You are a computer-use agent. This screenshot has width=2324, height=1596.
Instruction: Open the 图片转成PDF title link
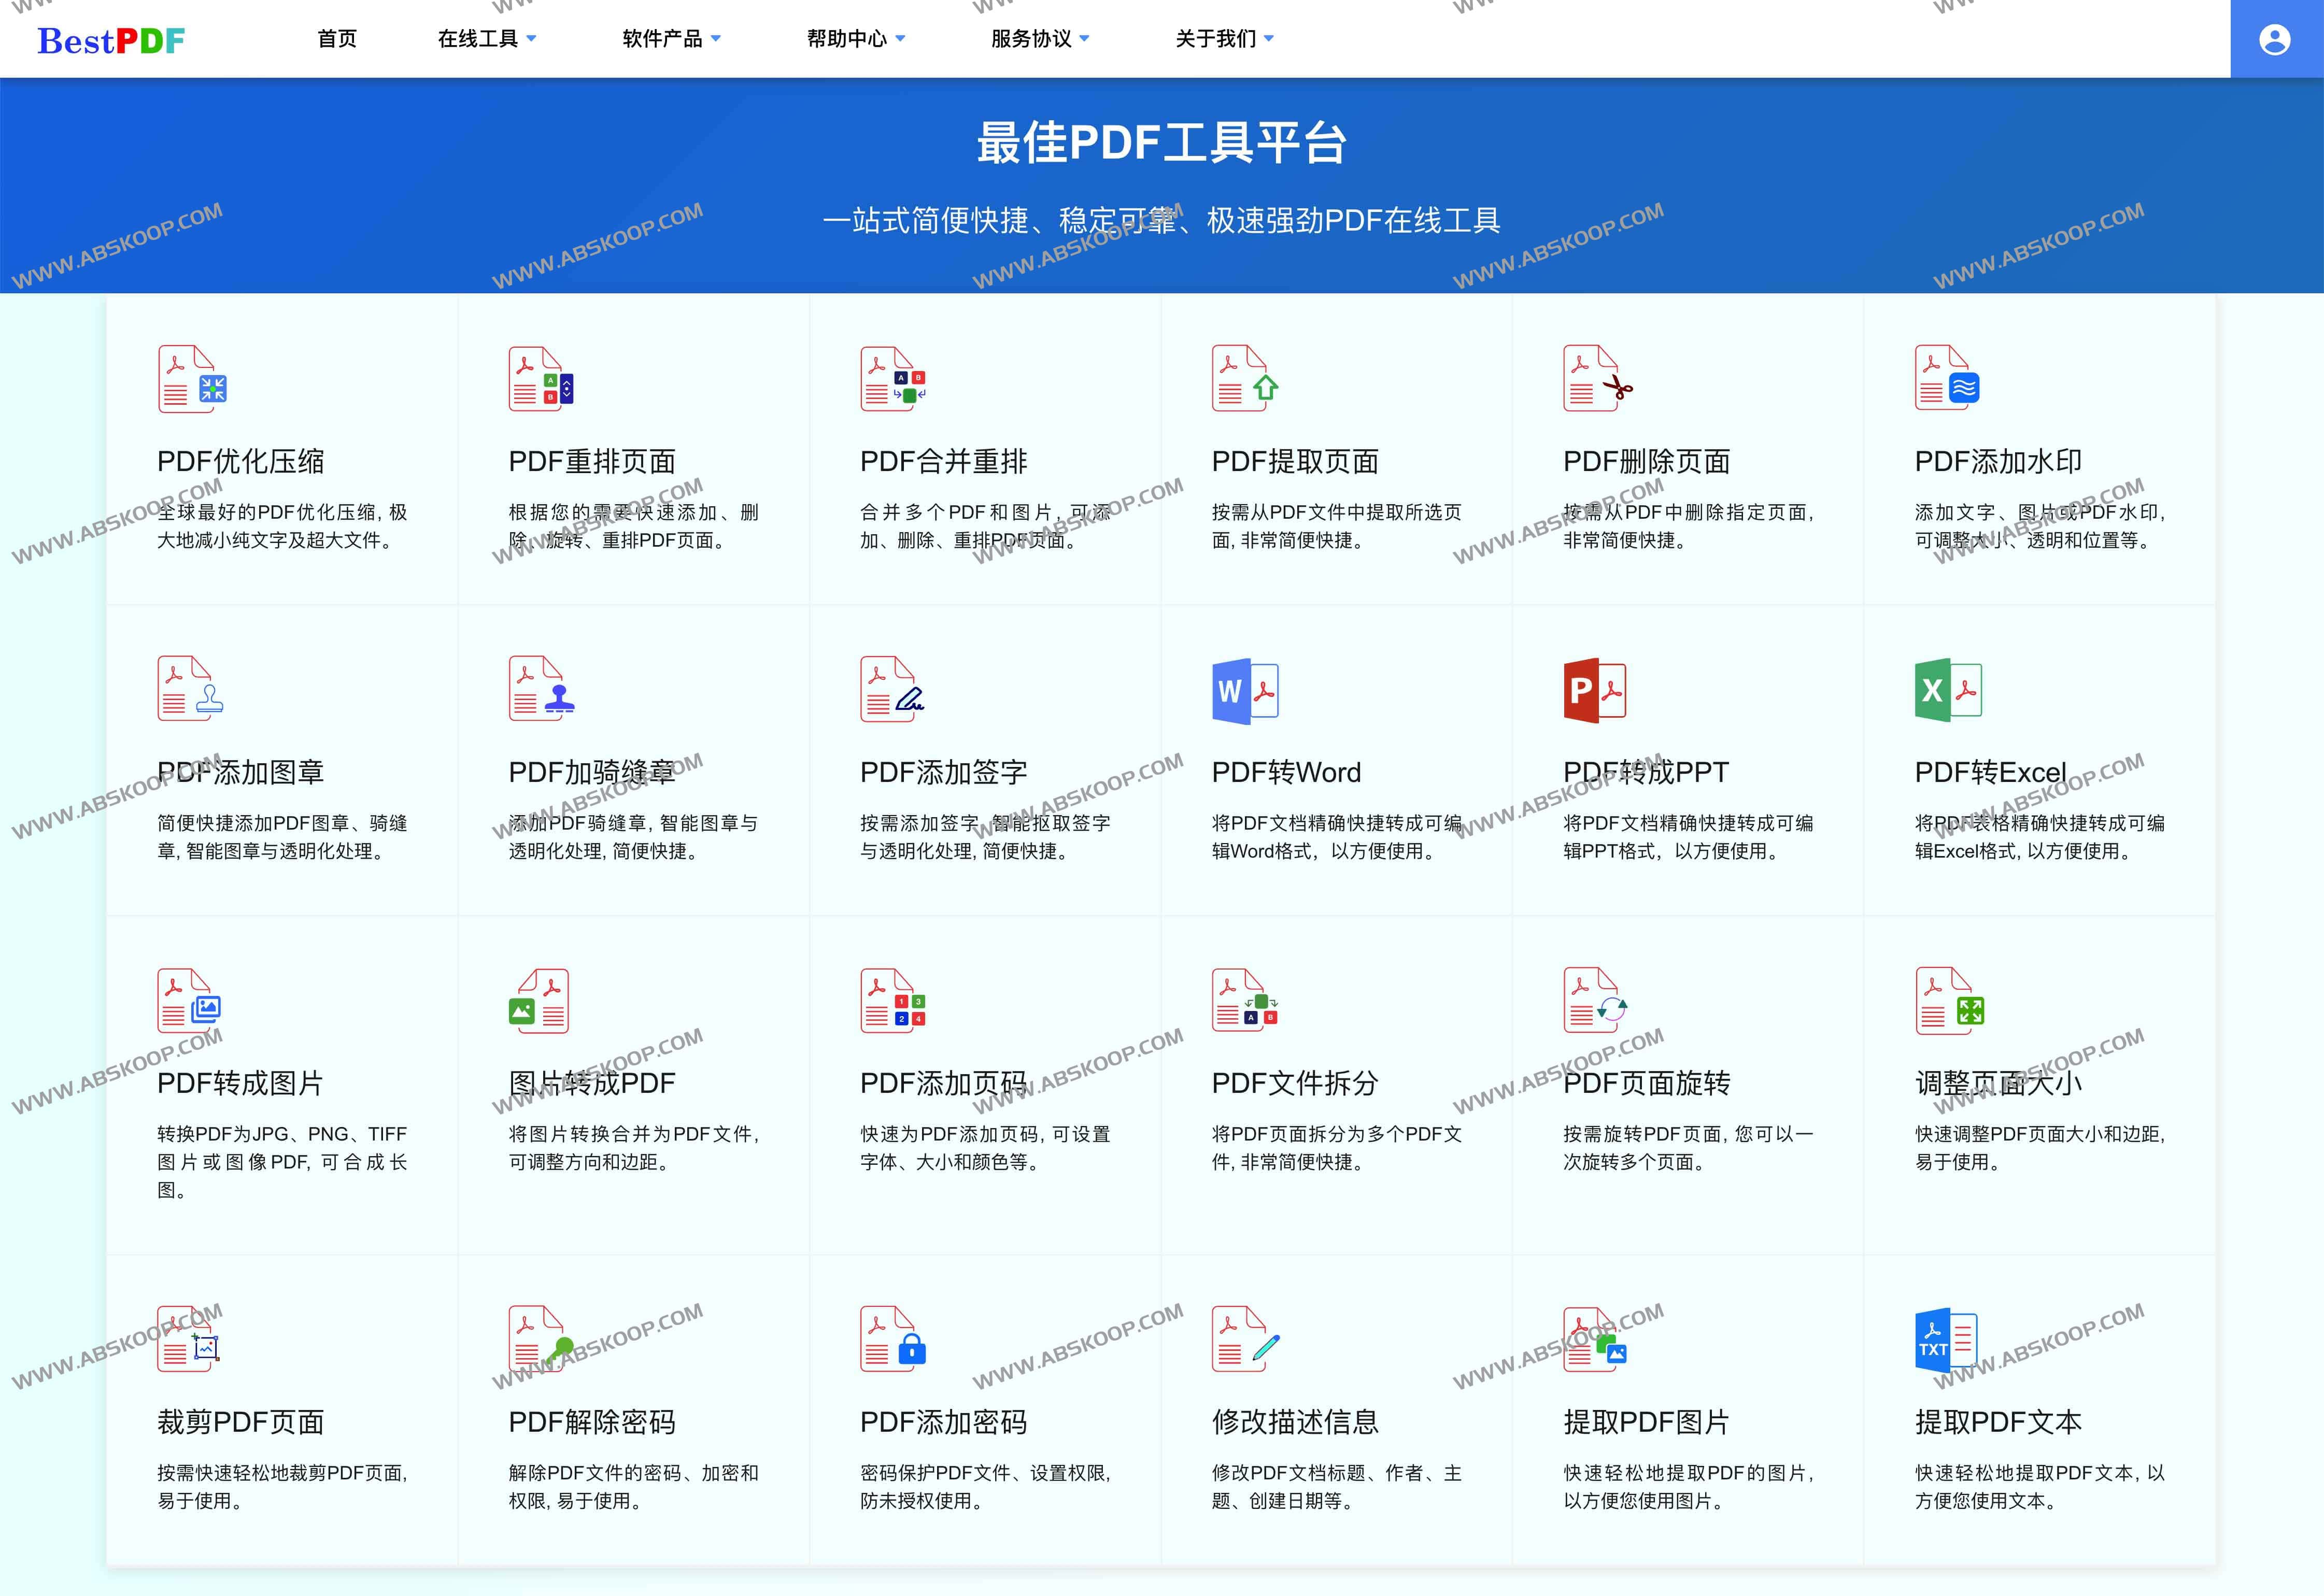pos(592,1083)
